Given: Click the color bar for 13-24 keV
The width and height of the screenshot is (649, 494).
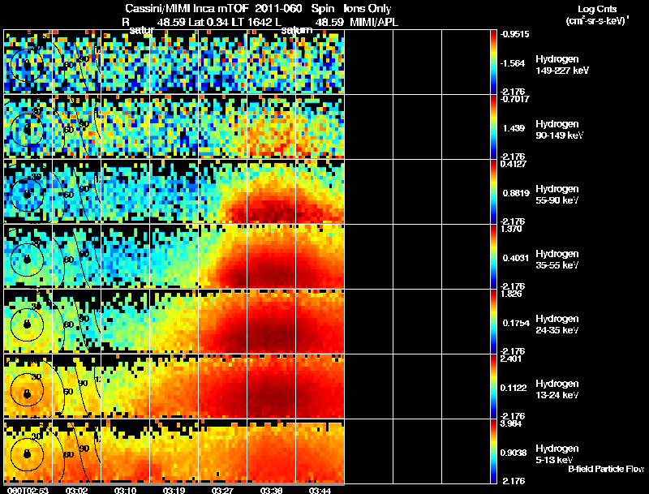Looking at the screenshot, I should pos(493,386).
